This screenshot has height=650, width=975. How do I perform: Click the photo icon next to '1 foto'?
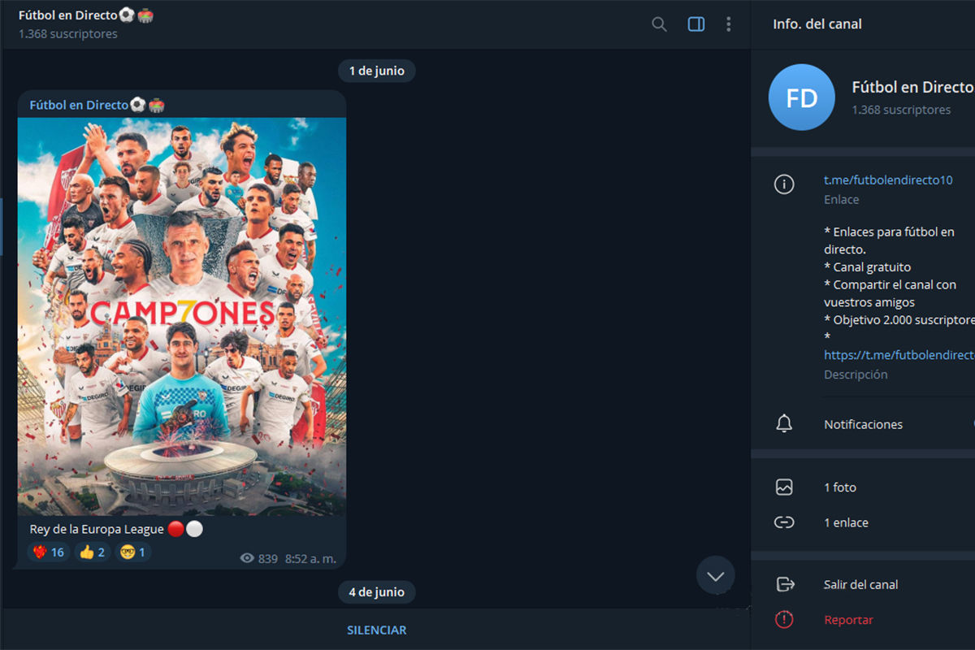pos(784,487)
